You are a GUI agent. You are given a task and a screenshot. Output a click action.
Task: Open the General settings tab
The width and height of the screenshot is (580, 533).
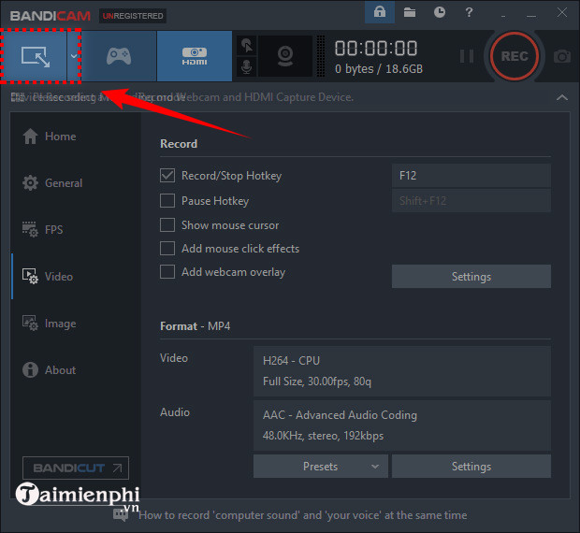tap(52, 183)
